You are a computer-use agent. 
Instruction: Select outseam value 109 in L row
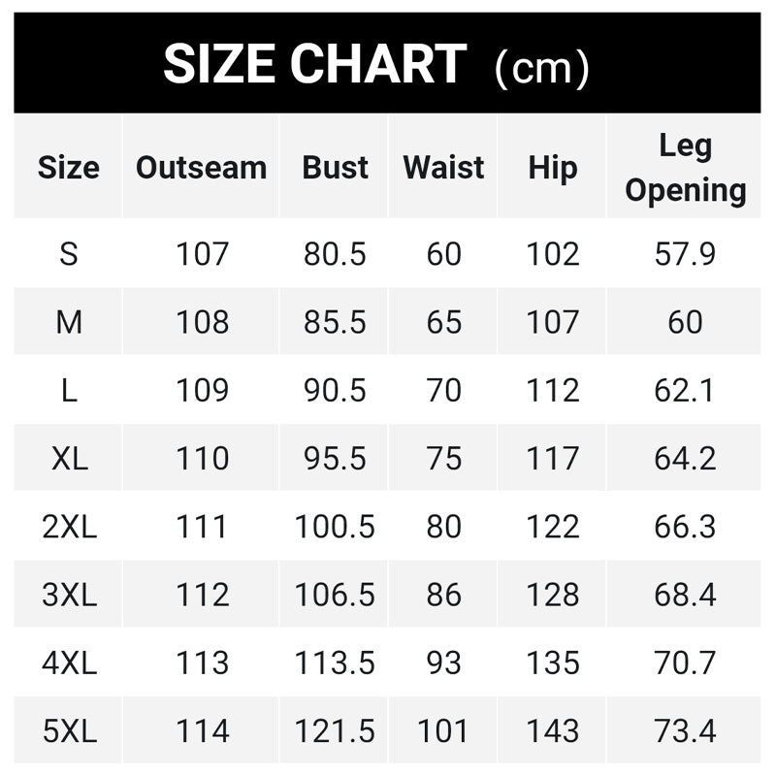202,390
